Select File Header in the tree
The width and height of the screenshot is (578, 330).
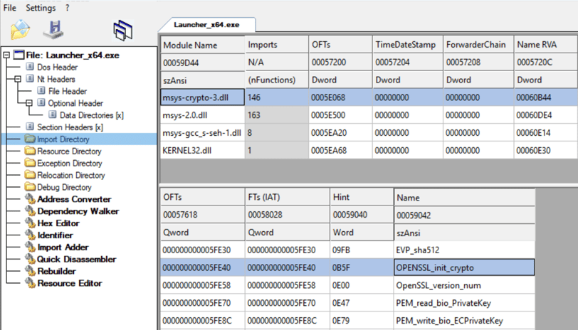[x=68, y=91]
